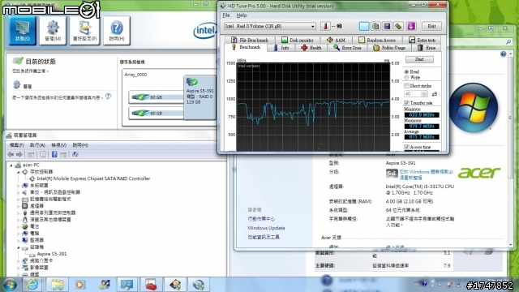This screenshot has height=292, width=519.
Task: Collapse the 存放控制器 storage controllers node
Action: point(19,172)
